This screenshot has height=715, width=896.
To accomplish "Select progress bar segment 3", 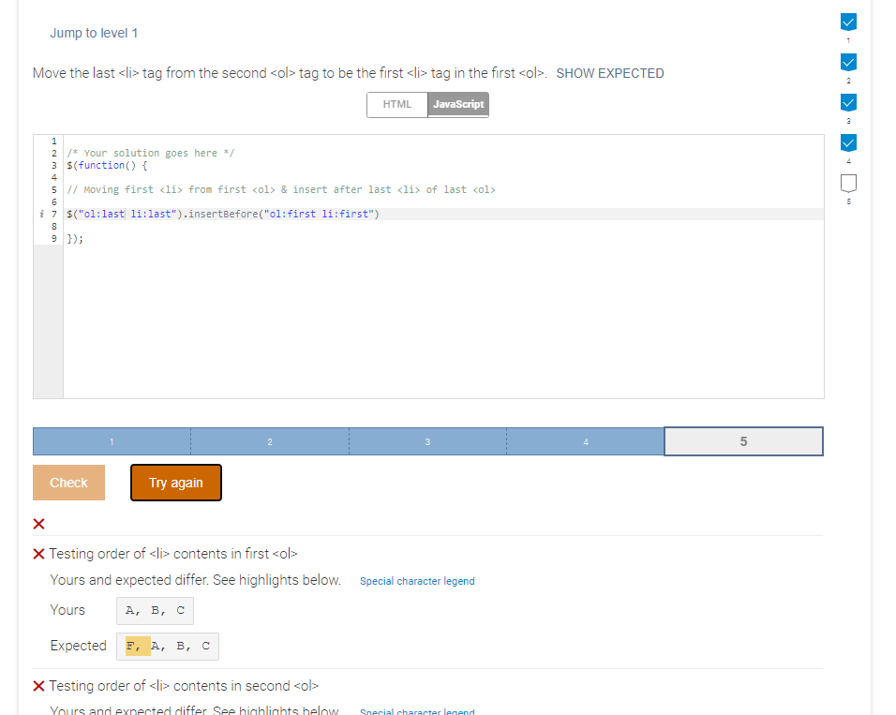I will [427, 441].
